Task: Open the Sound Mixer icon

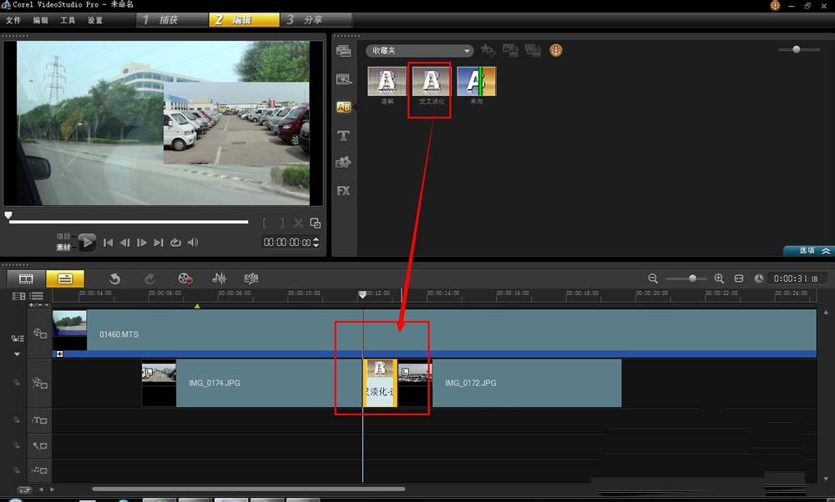Action: [220, 279]
